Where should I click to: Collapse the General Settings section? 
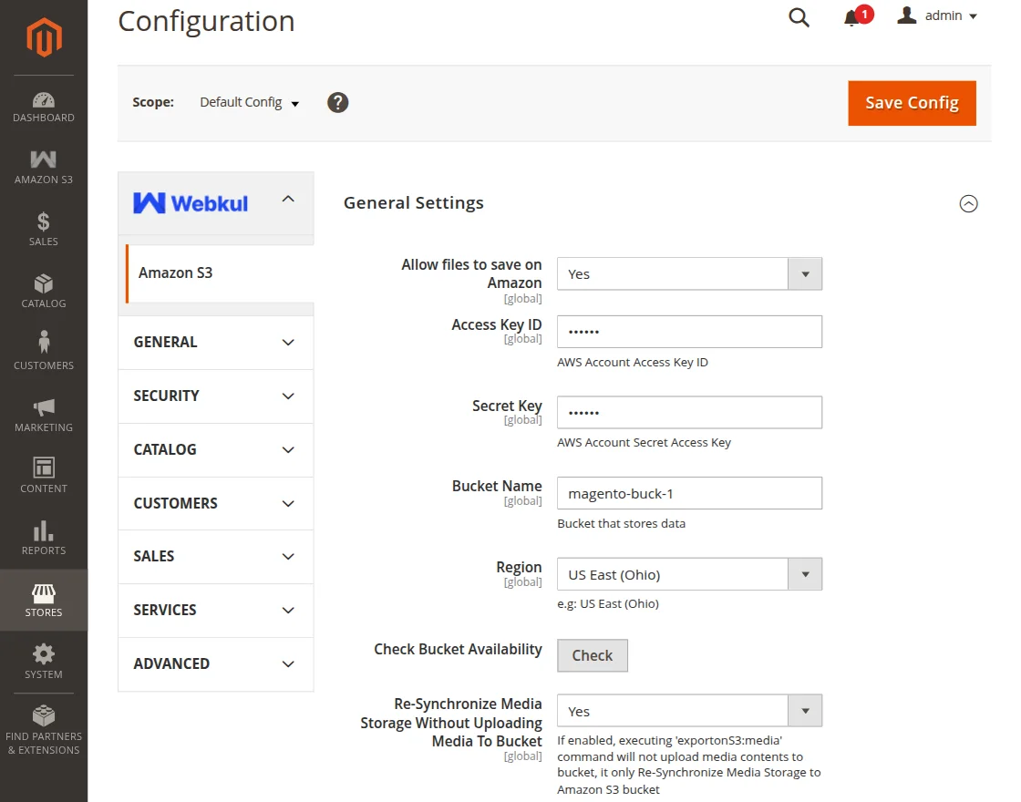[969, 203]
